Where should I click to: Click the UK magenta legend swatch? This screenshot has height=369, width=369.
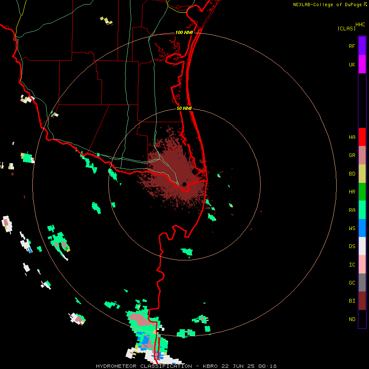click(x=362, y=64)
